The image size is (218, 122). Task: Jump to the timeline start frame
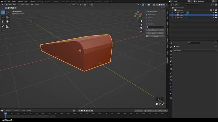coord(79,111)
